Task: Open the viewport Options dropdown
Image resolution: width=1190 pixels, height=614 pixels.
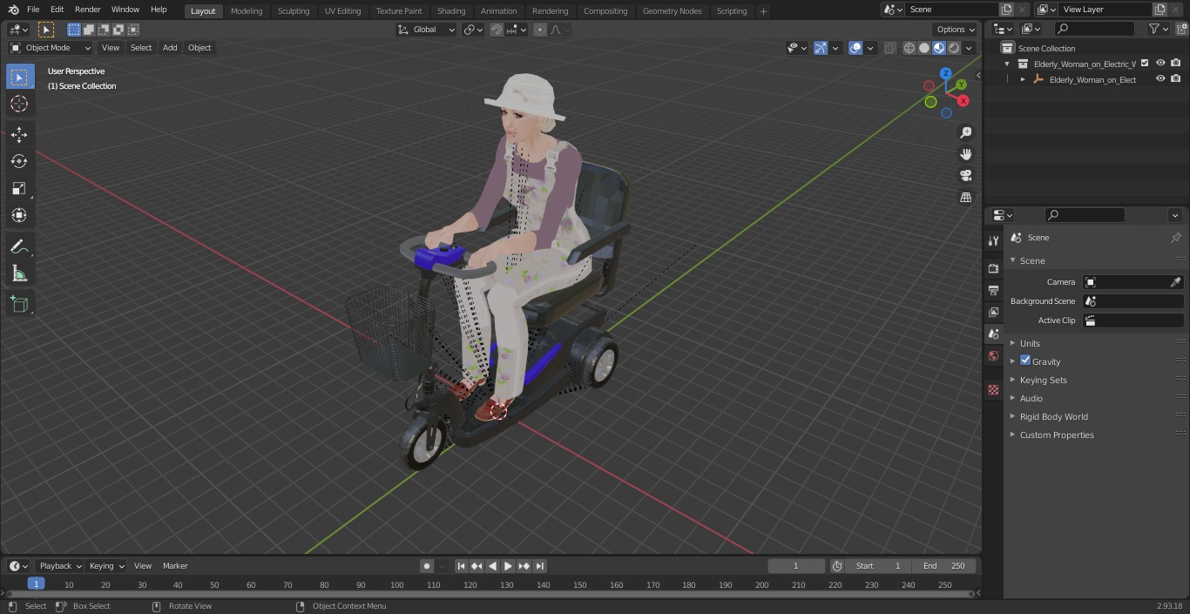Action: coord(956,30)
